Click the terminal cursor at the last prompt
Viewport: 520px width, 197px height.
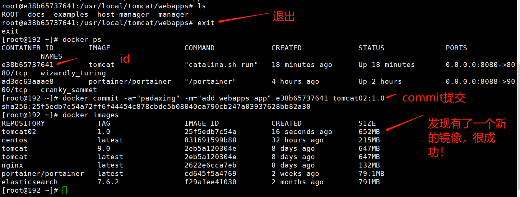(64, 190)
